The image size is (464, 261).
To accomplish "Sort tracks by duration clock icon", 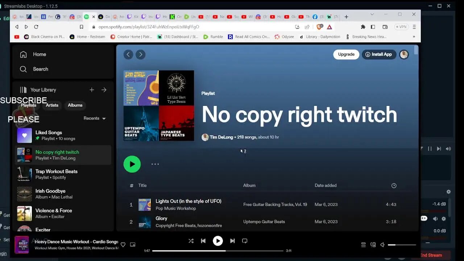I will point(394,186).
